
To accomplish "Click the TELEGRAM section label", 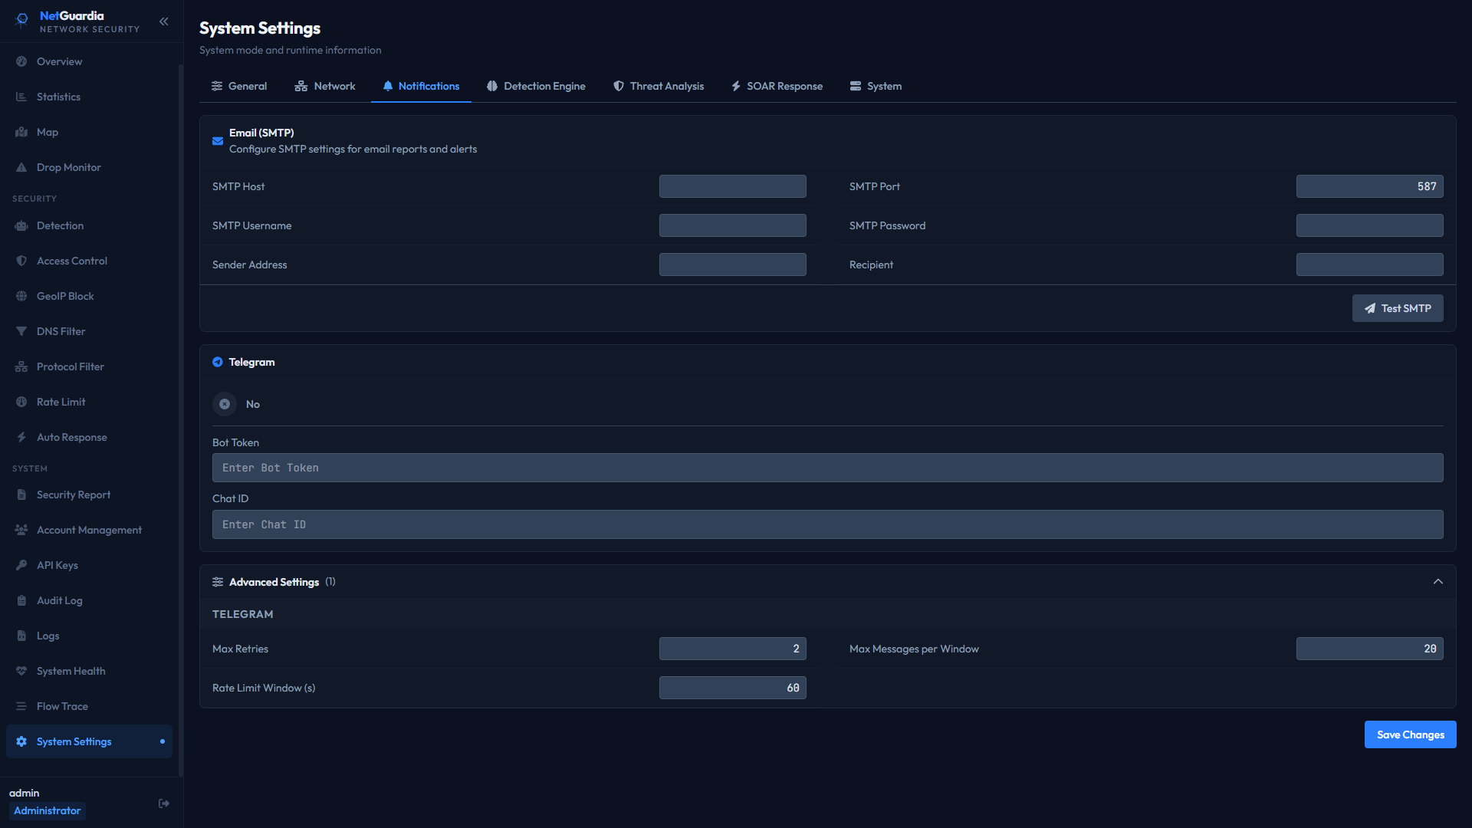I will (242, 614).
